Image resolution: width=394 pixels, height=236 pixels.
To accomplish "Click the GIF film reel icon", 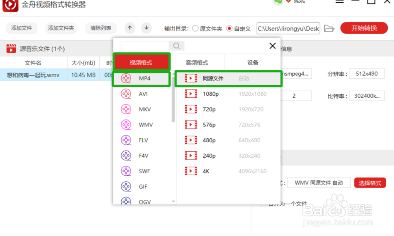I will point(126,186).
